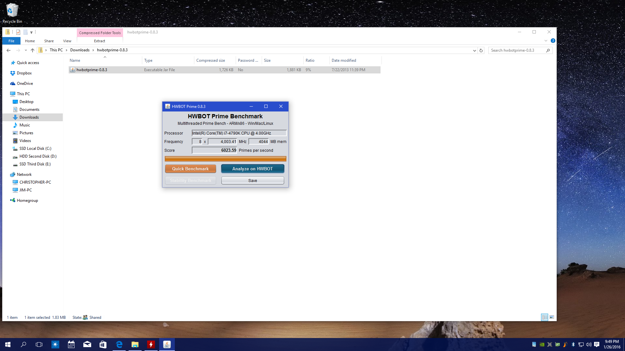Open the Windows Start menu

(x=8, y=344)
